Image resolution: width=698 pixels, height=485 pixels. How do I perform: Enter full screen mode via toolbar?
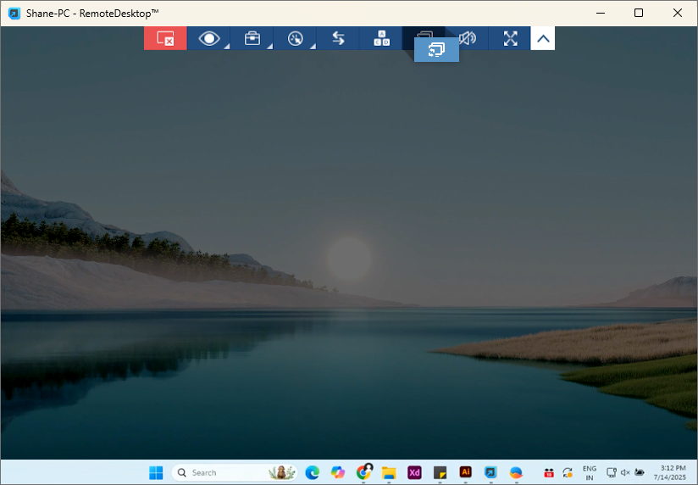click(x=510, y=38)
